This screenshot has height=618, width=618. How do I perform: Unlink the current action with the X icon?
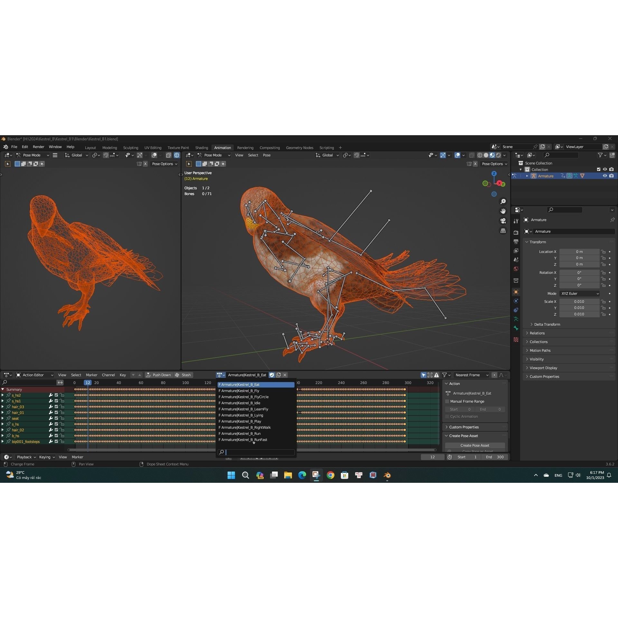(285, 375)
